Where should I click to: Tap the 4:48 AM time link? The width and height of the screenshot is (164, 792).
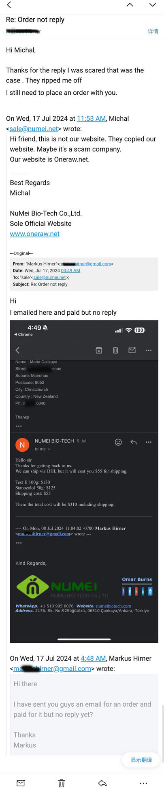[93, 658]
